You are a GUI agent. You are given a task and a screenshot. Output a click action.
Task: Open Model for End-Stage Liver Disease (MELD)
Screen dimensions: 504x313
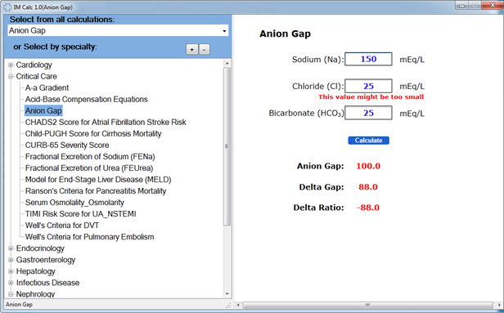click(98, 180)
